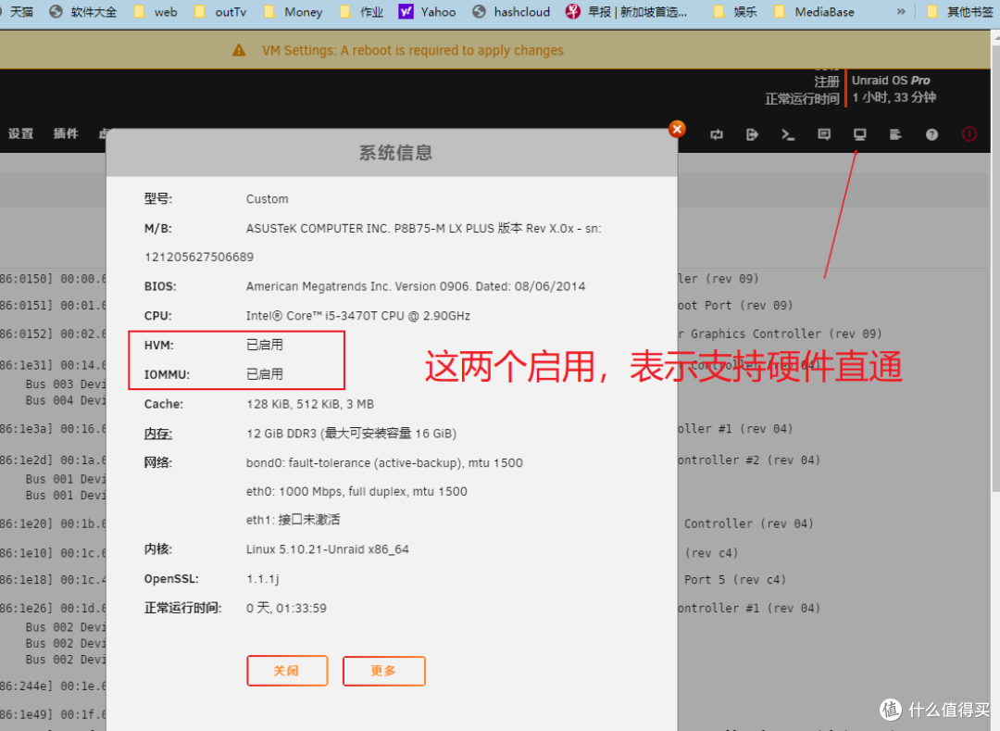Click the red alert circle icon

(x=969, y=134)
